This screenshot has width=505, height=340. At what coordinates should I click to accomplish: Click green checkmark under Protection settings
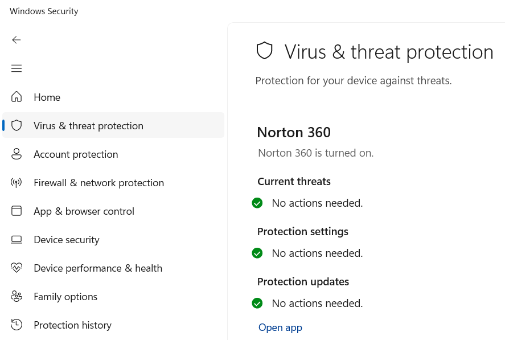257,253
